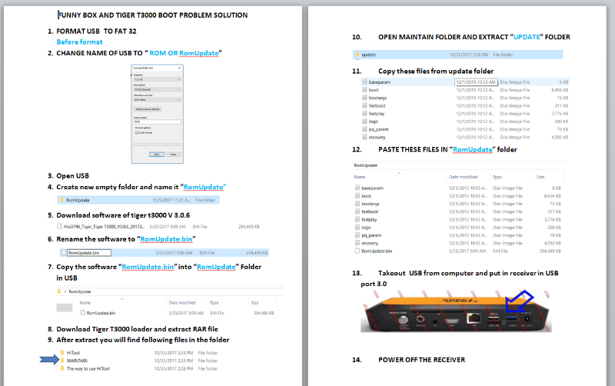615x386 pixels.
Task: Click 'After extract you will find following files'
Action: tap(143, 340)
